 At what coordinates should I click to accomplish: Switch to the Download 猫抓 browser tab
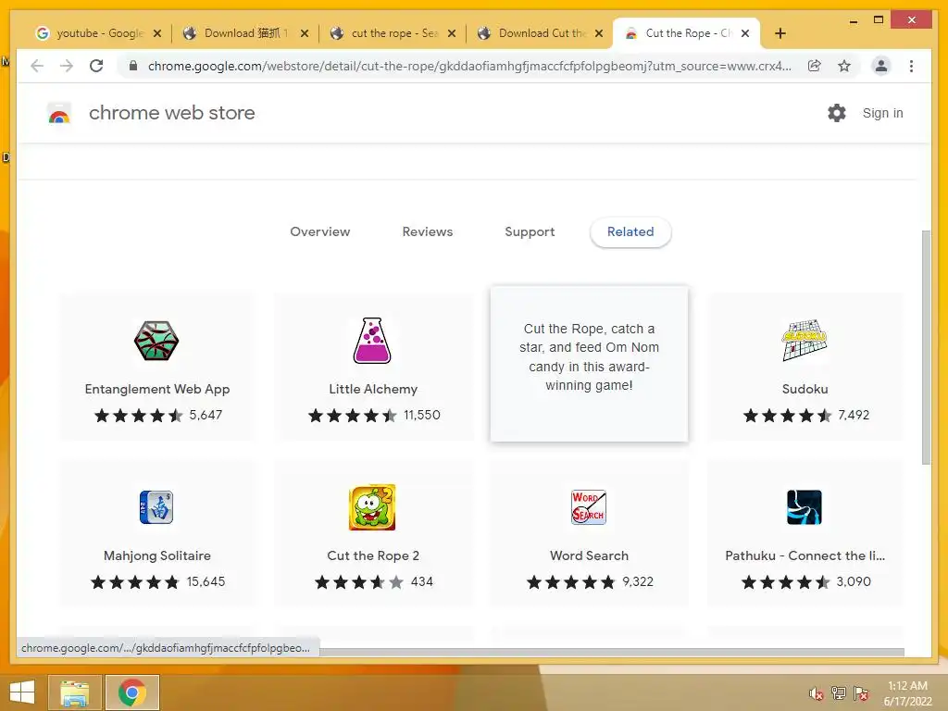[x=244, y=33]
